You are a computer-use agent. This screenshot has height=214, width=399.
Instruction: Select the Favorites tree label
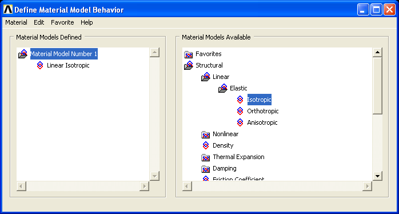pyautogui.click(x=209, y=54)
